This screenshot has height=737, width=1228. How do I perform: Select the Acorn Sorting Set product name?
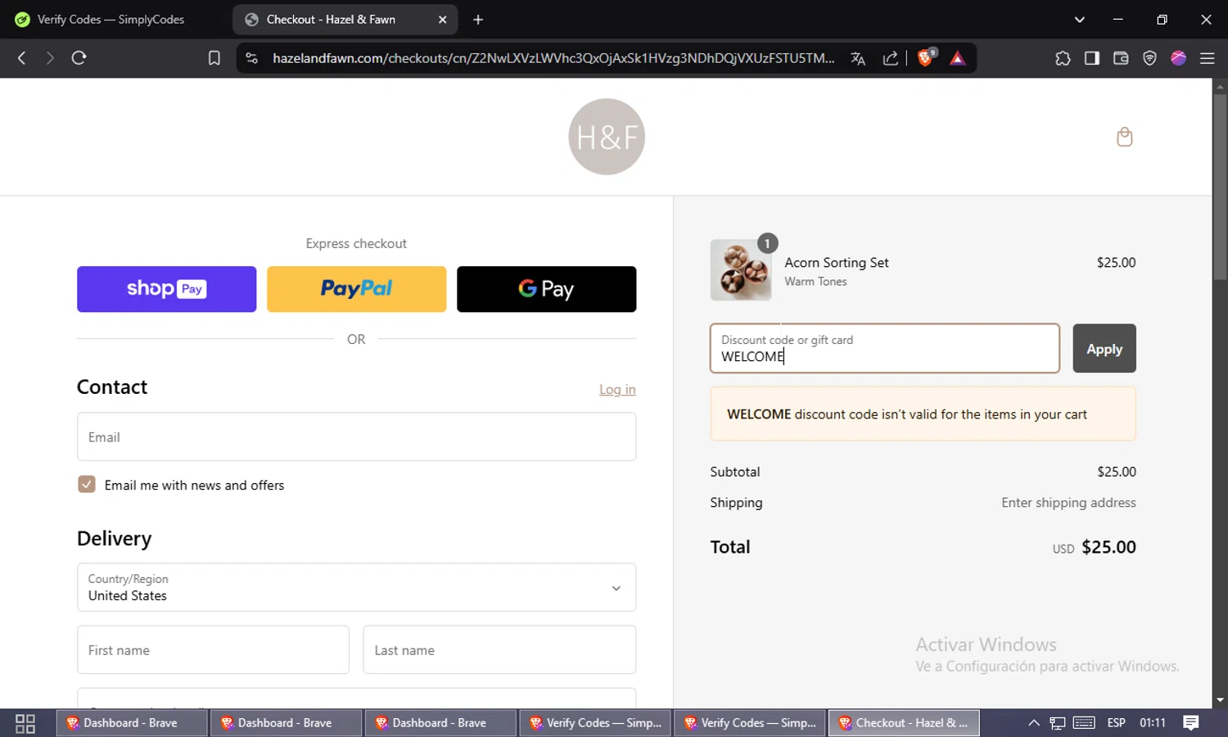pos(837,263)
